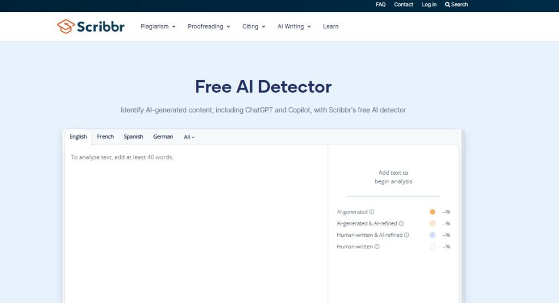
Task: Click the 'Identify AI-generated content' subtitle
Action: (x=263, y=110)
